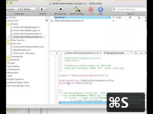The image size is (153, 114).
Task: Open the blue Info icon
Action: click(x=100, y=9)
